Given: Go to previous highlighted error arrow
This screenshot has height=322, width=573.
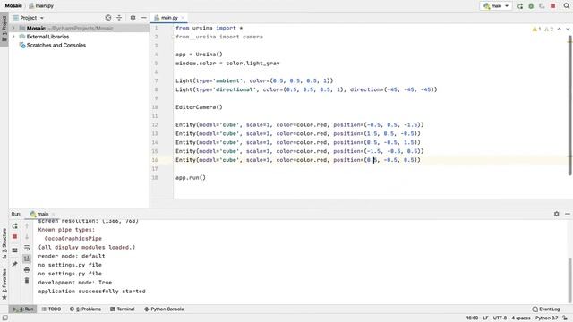Looking at the screenshot, I should [559, 29].
